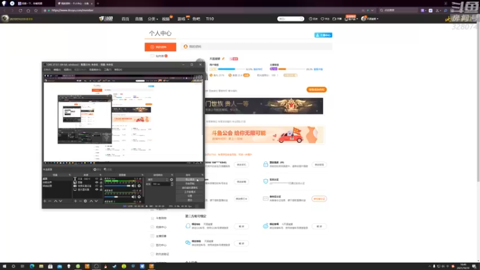Bookmark the page with the star icon
Viewport: 480px width, 270px height.
36,10
